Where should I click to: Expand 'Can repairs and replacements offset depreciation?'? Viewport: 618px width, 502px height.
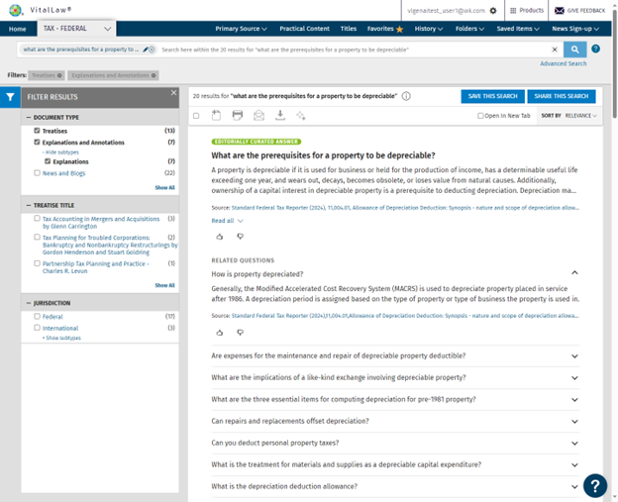pyautogui.click(x=574, y=421)
